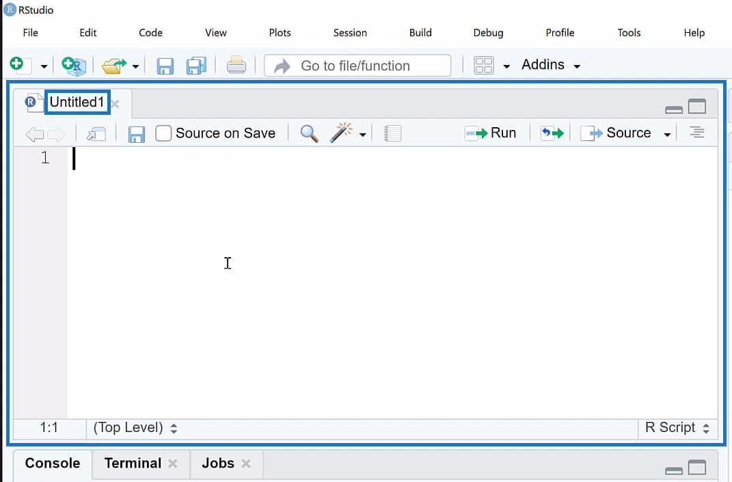Click line 1 in the code editor
This screenshot has width=732, height=482.
pos(392,158)
